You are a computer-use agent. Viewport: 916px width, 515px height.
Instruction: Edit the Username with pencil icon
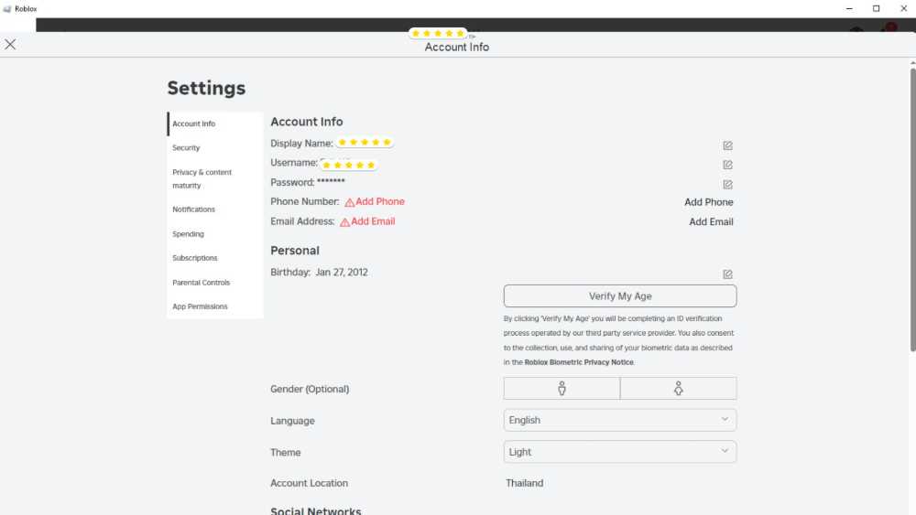[x=727, y=165]
